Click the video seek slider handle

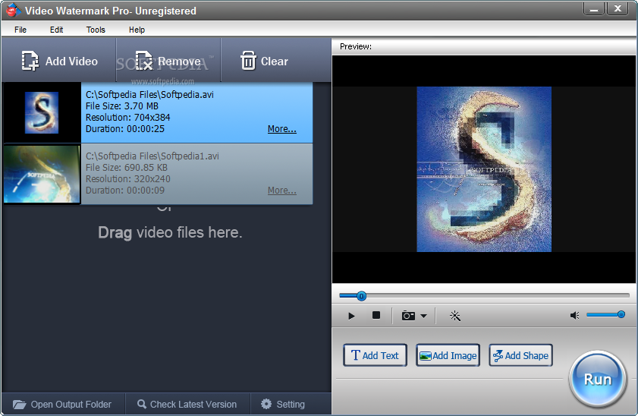click(x=361, y=296)
